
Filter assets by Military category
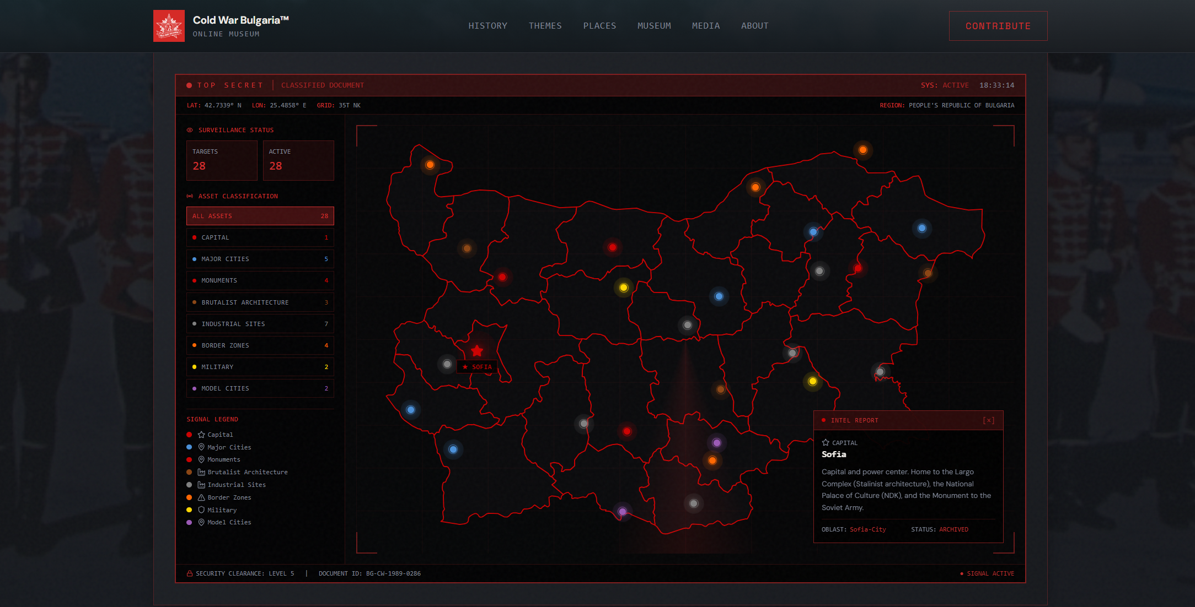point(260,367)
